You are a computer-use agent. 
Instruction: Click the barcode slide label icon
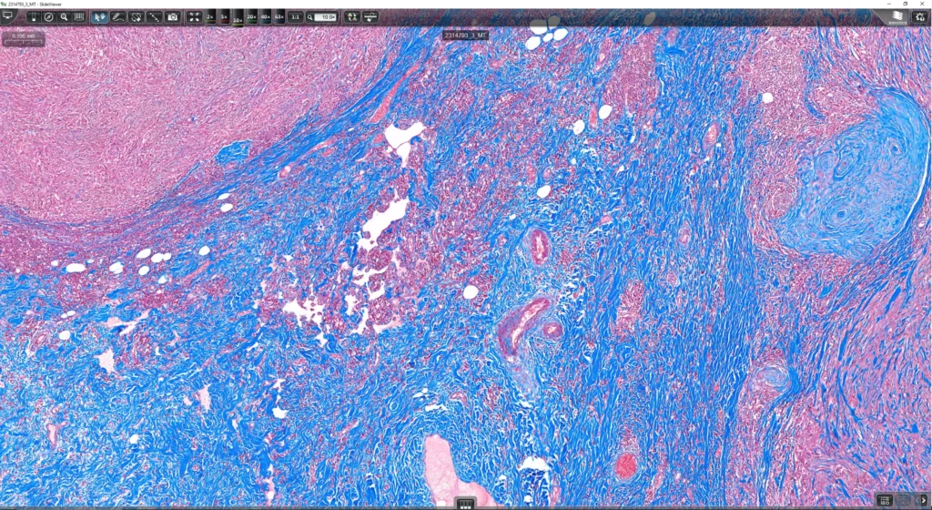click(x=79, y=17)
